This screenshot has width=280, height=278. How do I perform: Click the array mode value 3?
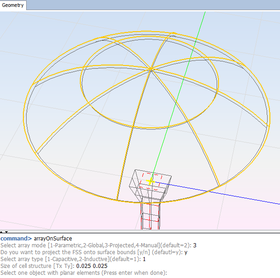click(195, 245)
